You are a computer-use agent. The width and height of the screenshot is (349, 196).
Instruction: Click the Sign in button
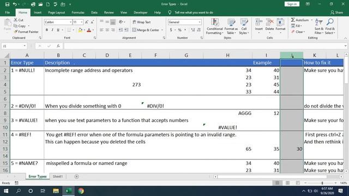pos(292,4)
